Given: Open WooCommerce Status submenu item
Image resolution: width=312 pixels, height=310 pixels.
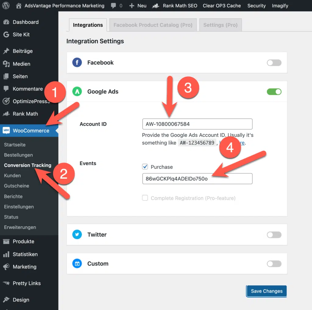Looking at the screenshot, I should 11,217.
